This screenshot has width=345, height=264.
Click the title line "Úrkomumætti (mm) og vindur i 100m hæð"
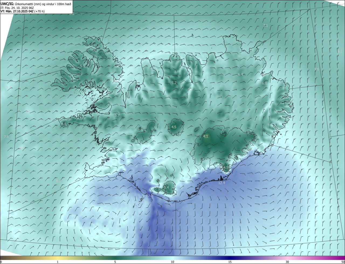[43, 4]
